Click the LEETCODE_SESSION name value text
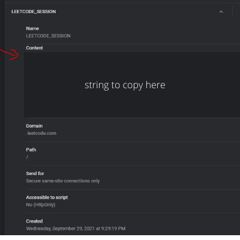This screenshot has width=240, height=240. pos(48,36)
